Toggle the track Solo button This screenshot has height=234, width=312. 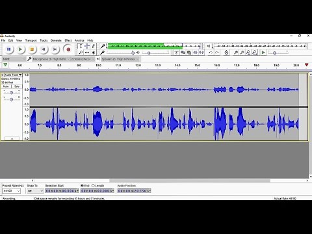coord(17,86)
